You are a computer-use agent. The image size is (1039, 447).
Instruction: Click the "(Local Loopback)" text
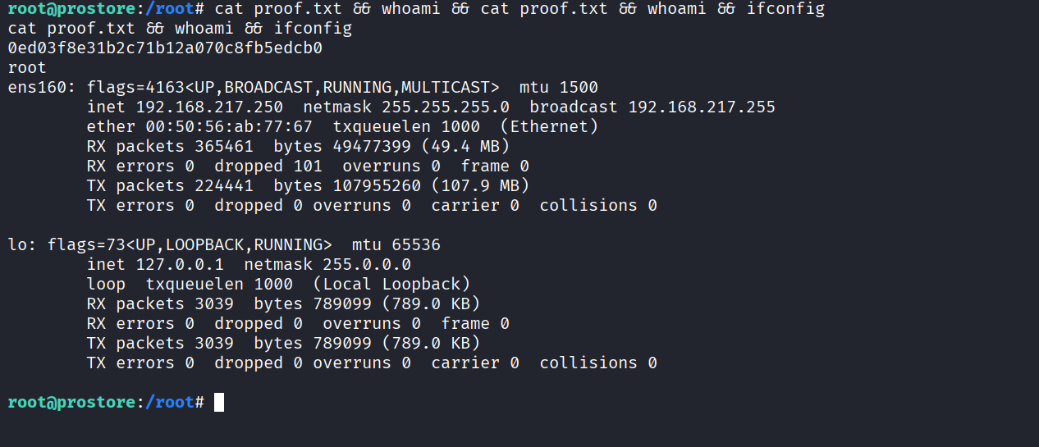(391, 284)
